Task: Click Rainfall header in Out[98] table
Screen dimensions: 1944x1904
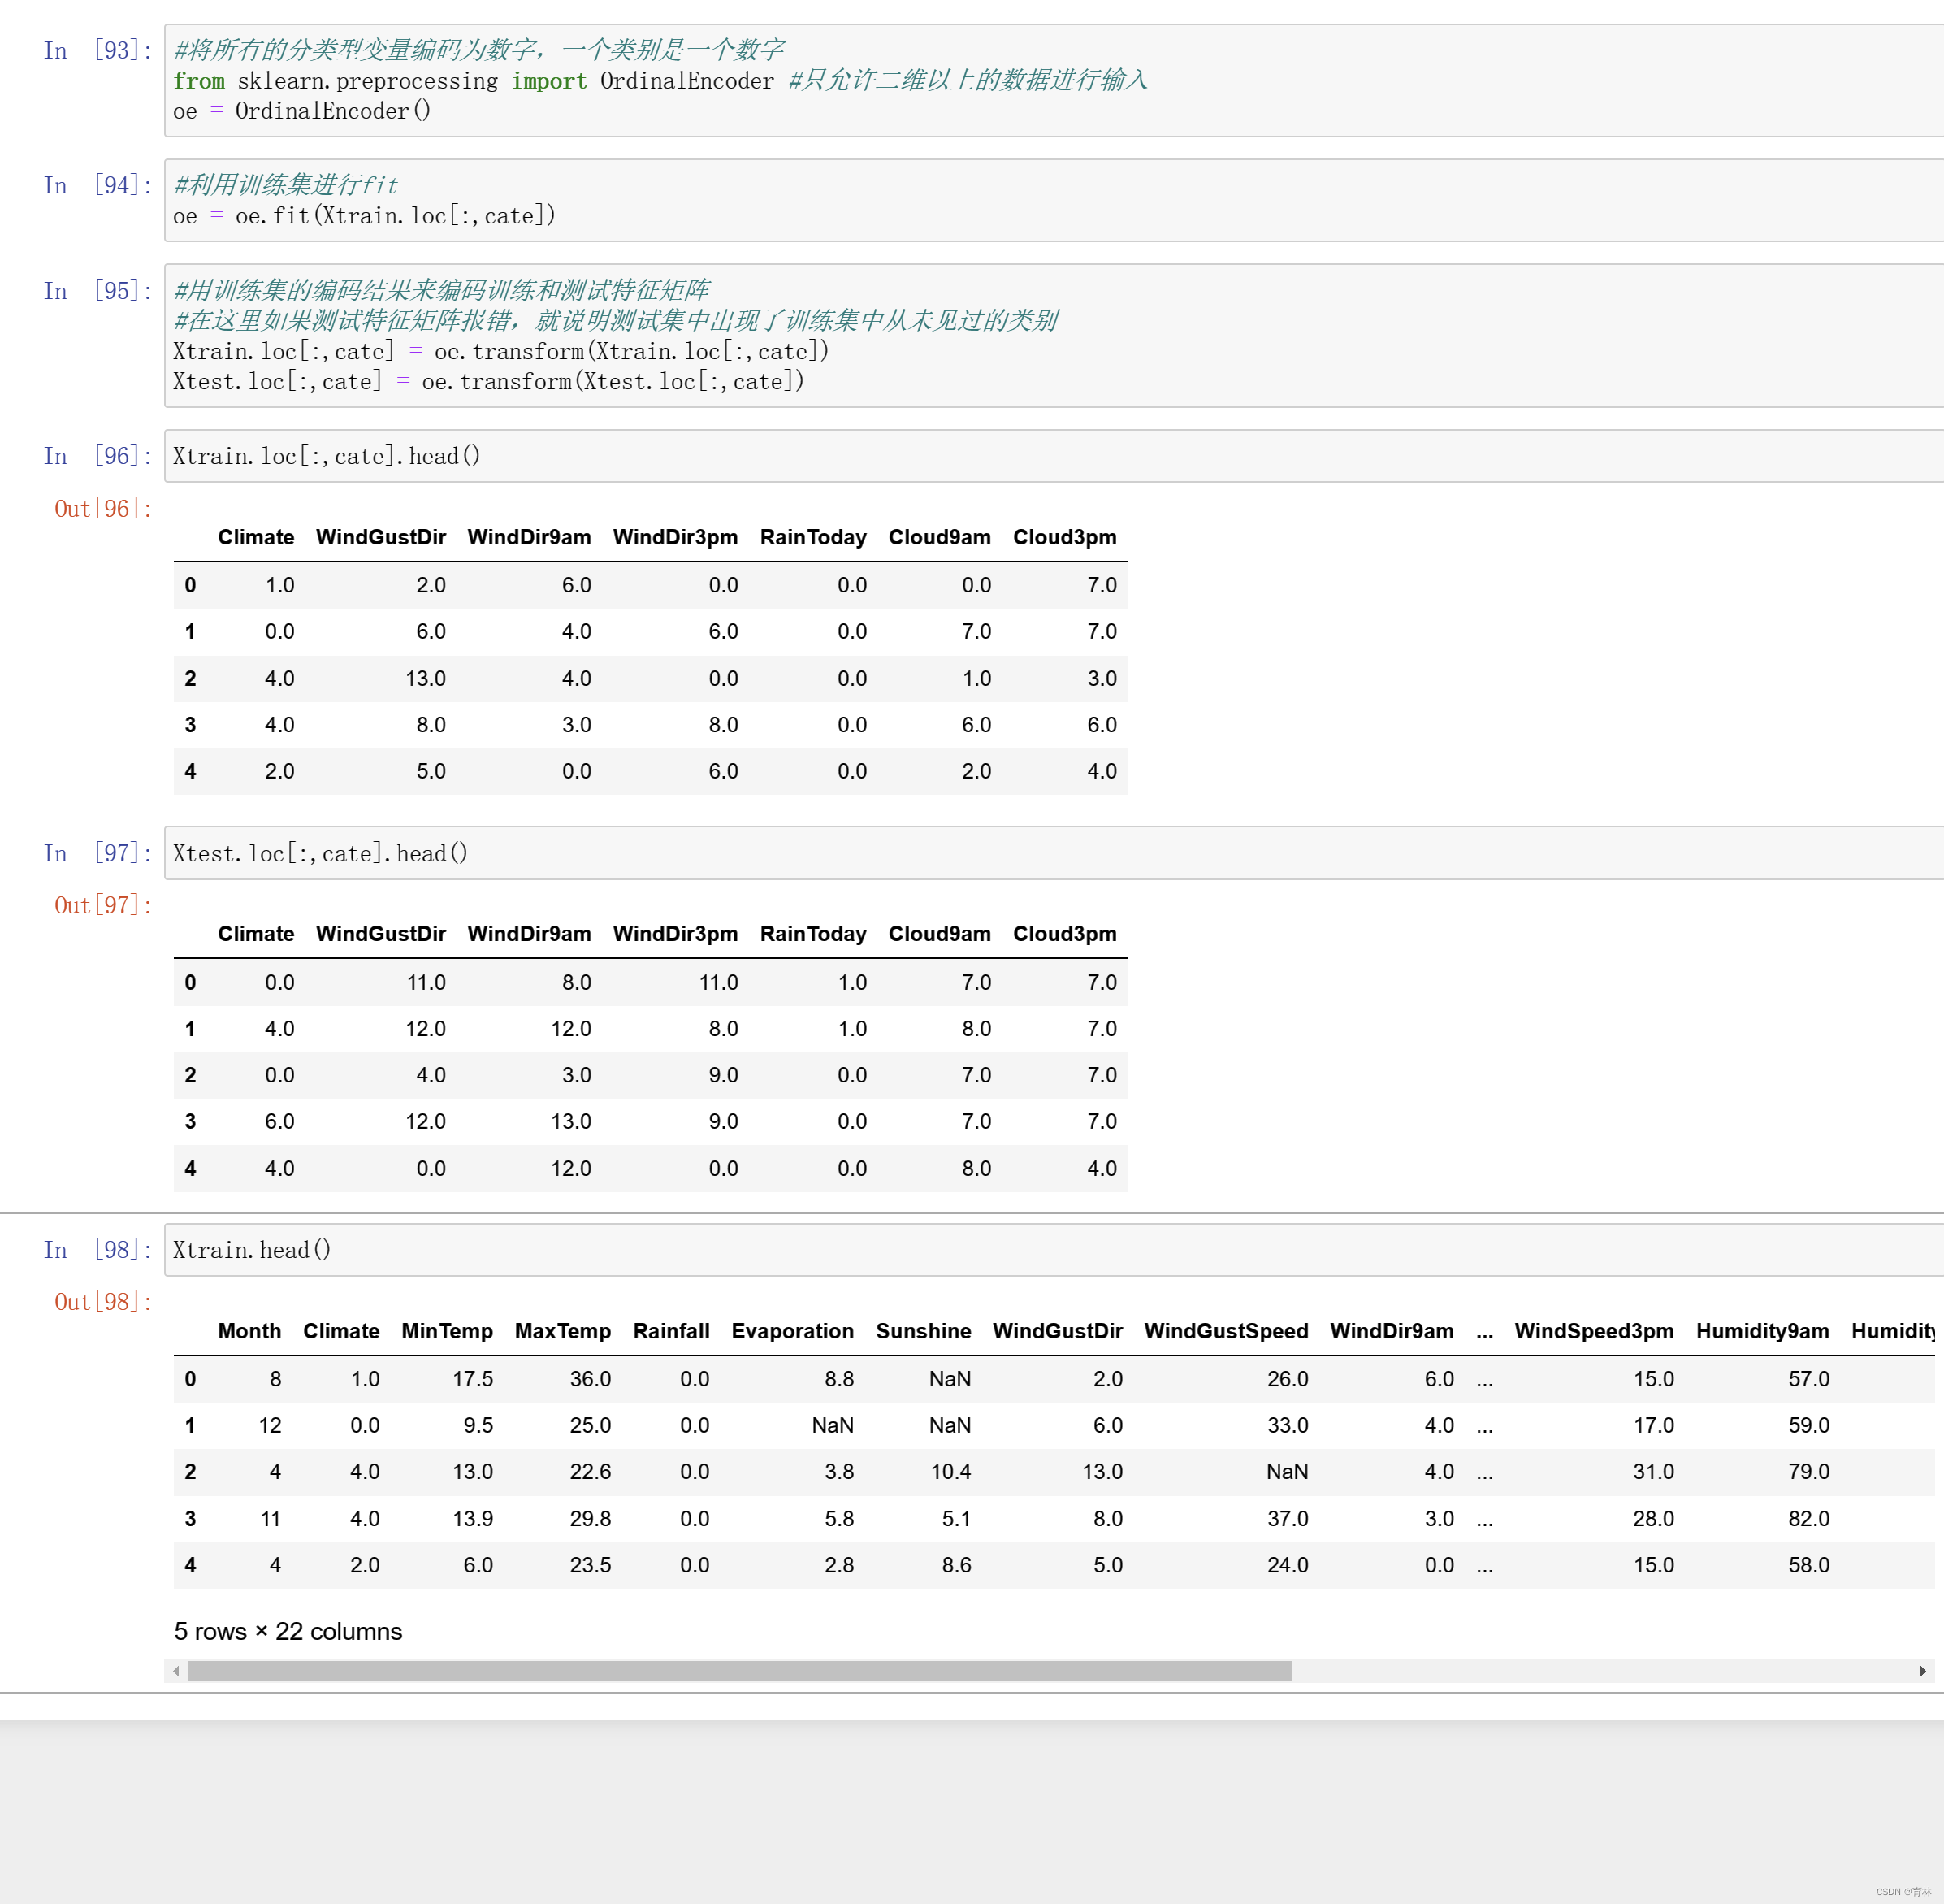Action: (x=671, y=1331)
